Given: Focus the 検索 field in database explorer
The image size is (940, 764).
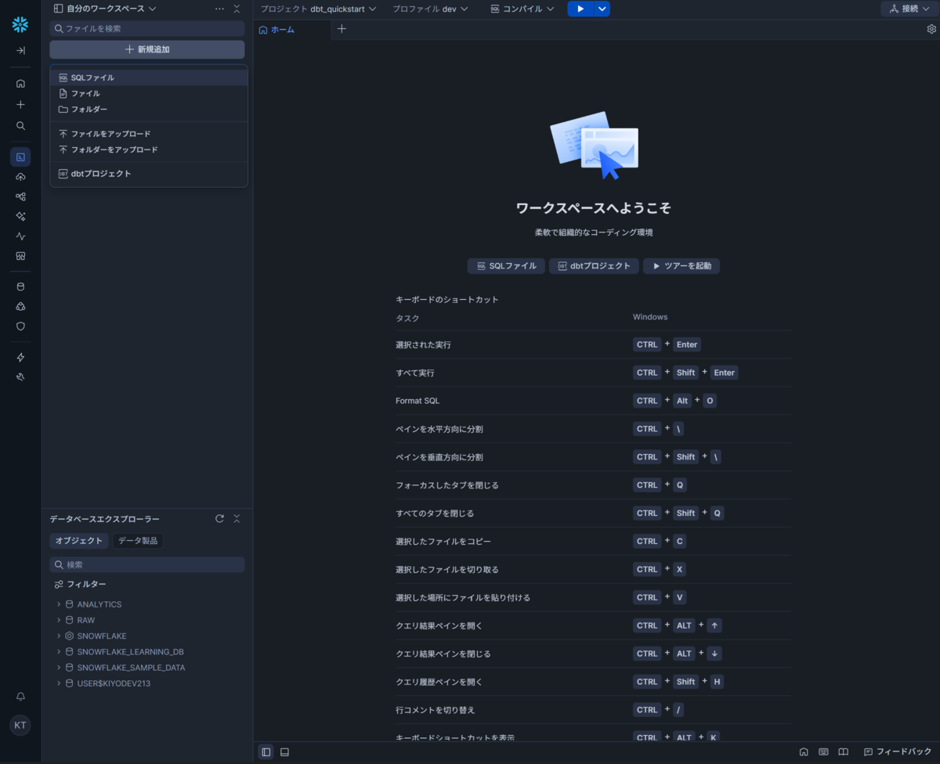Looking at the screenshot, I should (x=147, y=564).
